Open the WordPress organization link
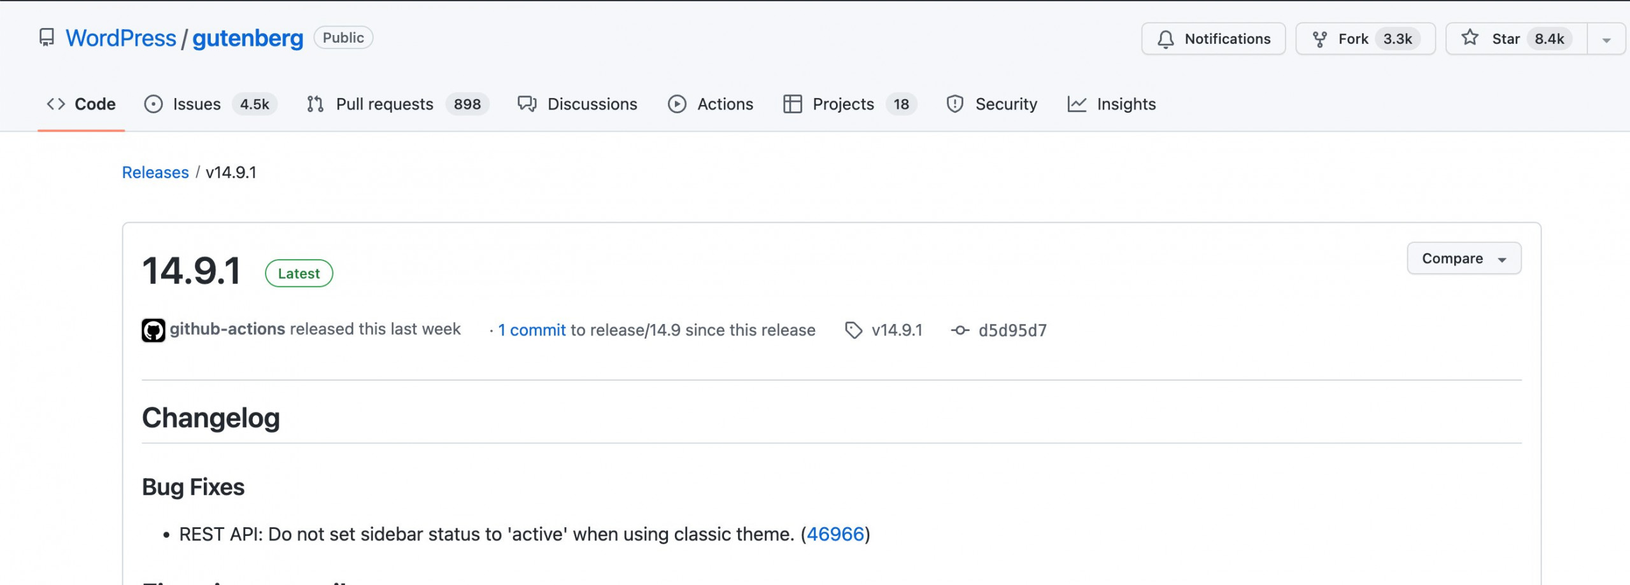Image resolution: width=1630 pixels, height=585 pixels. click(121, 38)
